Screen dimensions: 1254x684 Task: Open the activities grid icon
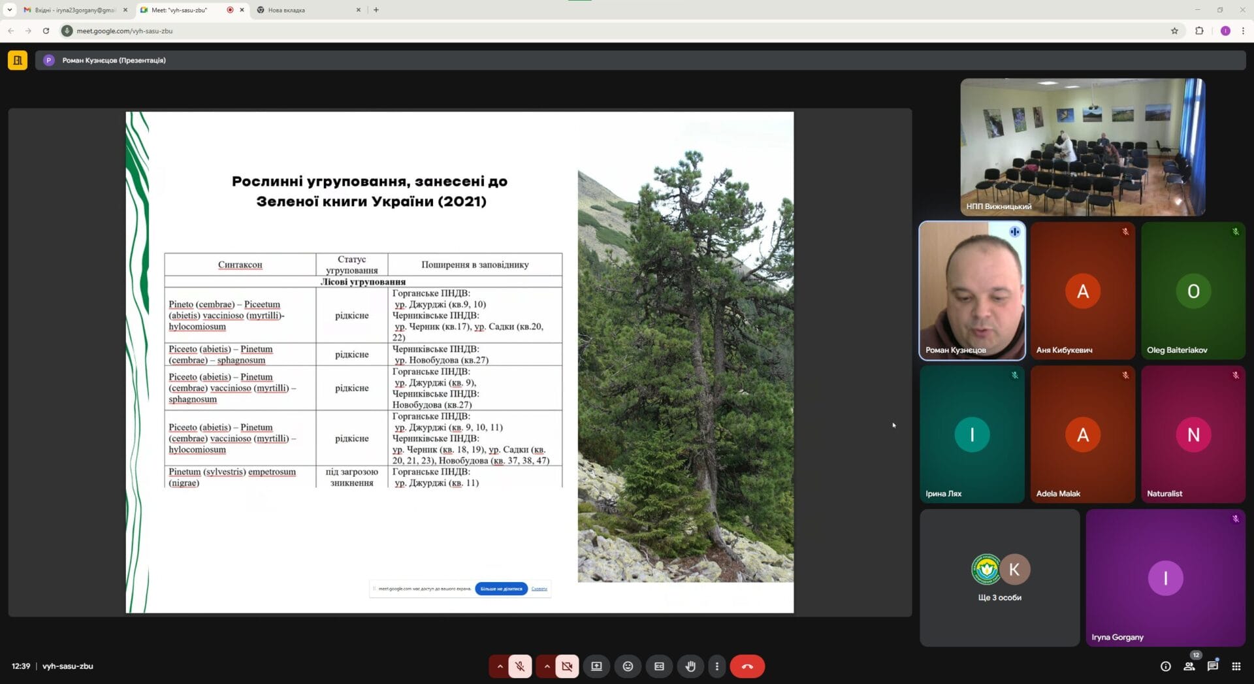tap(1236, 666)
